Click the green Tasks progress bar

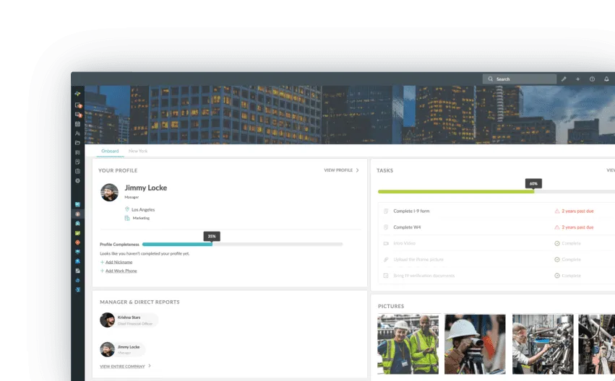(x=456, y=192)
